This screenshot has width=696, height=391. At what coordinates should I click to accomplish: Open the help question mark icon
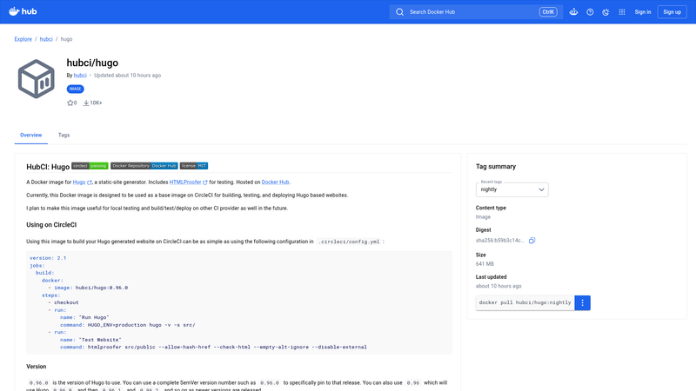[590, 12]
